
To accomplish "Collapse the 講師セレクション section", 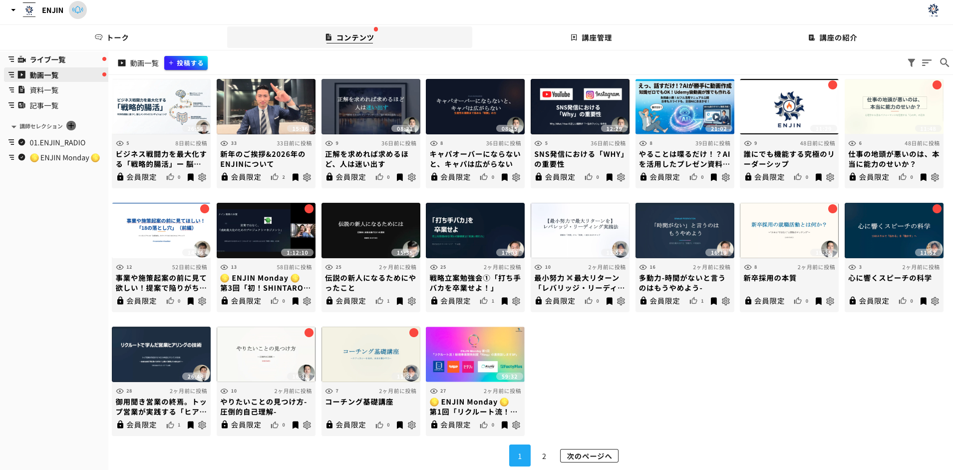I will [14, 126].
